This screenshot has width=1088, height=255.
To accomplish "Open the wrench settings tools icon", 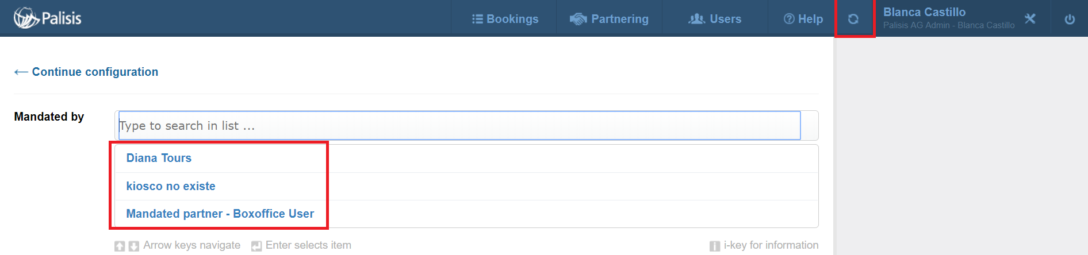I will (x=1030, y=18).
